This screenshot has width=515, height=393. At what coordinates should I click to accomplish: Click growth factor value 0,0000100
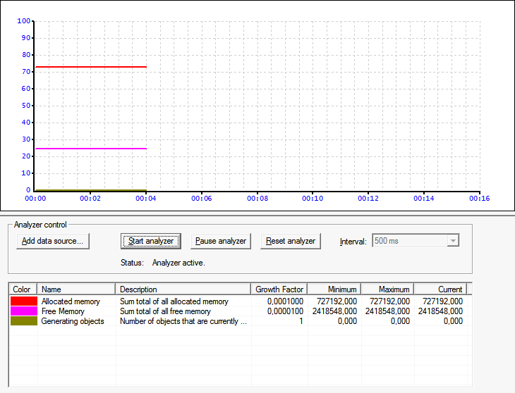point(285,311)
